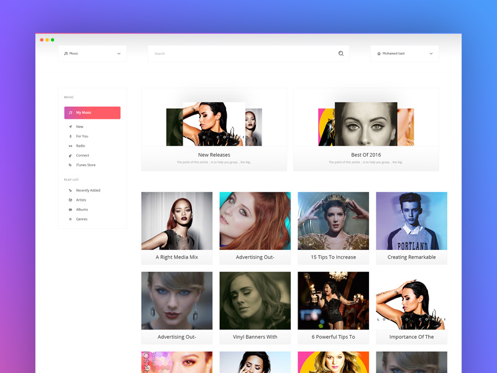Browse the Artists list
The image size is (497, 373).
pyautogui.click(x=80, y=200)
